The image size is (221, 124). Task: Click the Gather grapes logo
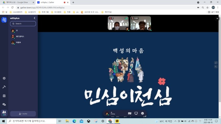tap(4, 20)
